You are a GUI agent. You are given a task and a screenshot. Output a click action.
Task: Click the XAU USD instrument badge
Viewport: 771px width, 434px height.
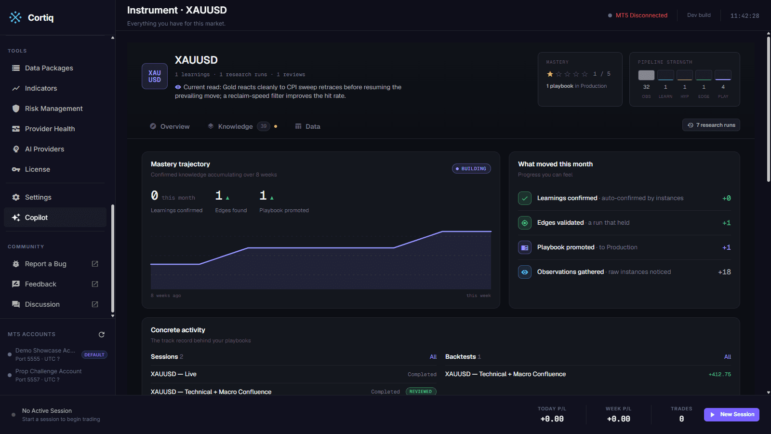point(155,76)
